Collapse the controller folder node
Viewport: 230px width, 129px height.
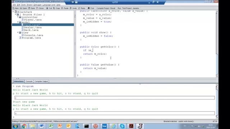(x=18, y=17)
